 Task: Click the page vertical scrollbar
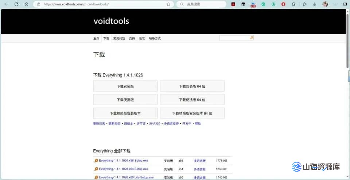coord(347,55)
